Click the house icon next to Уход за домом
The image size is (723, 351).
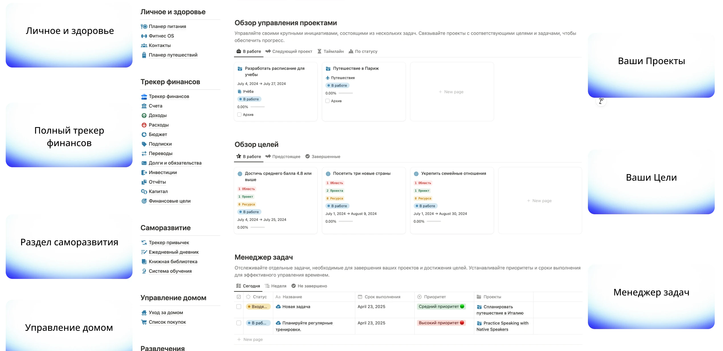tap(144, 313)
